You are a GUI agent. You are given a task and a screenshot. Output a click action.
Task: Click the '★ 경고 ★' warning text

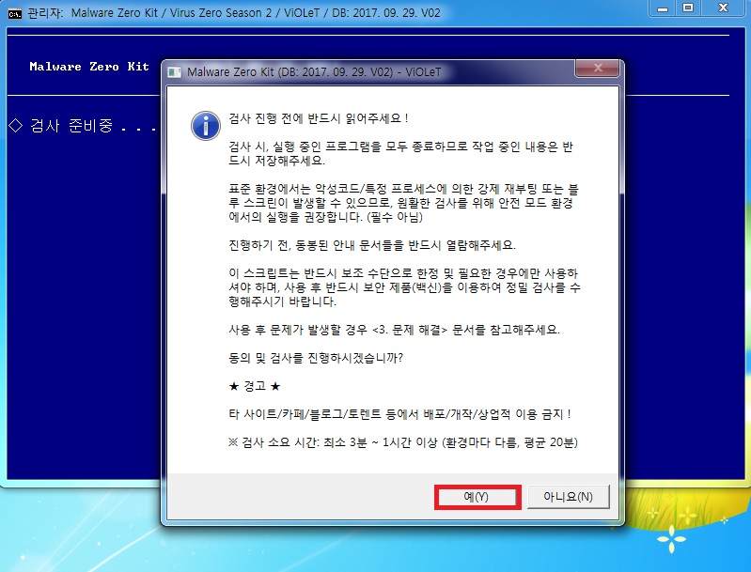point(255,386)
